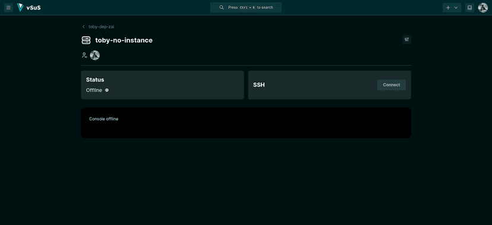Open the top-right user avatar menu
The width and height of the screenshot is (492, 225).
[x=482, y=8]
